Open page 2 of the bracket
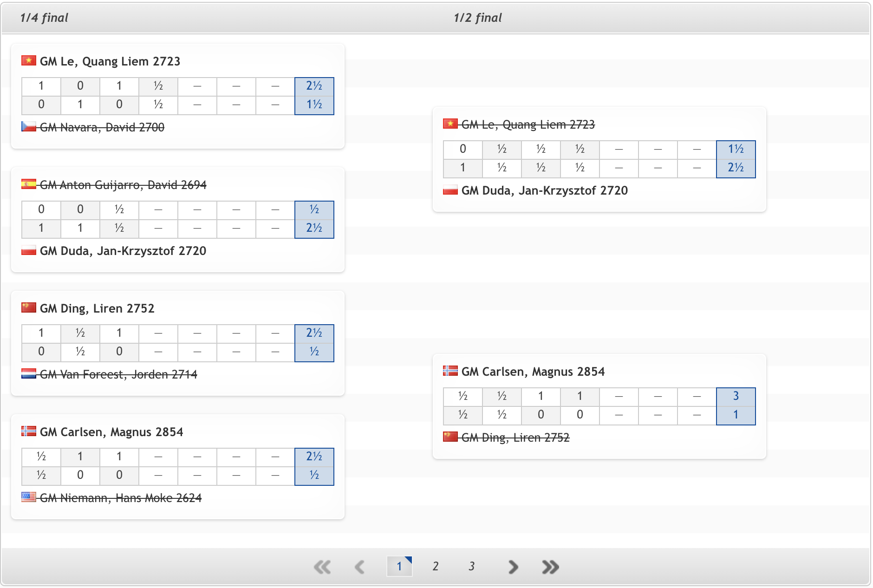873x588 pixels. [x=436, y=566]
